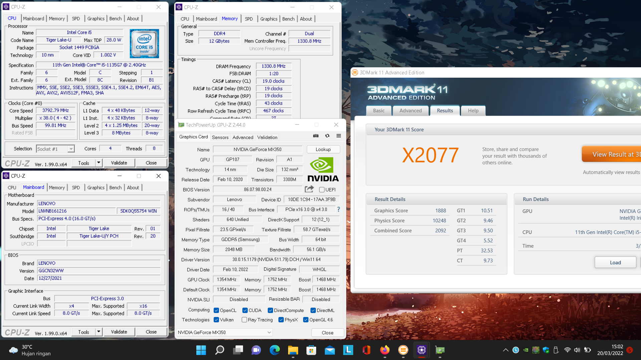Viewport: 641px width, 360px height.
Task: Open the GPU-Z Validation tab
Action: (x=267, y=137)
